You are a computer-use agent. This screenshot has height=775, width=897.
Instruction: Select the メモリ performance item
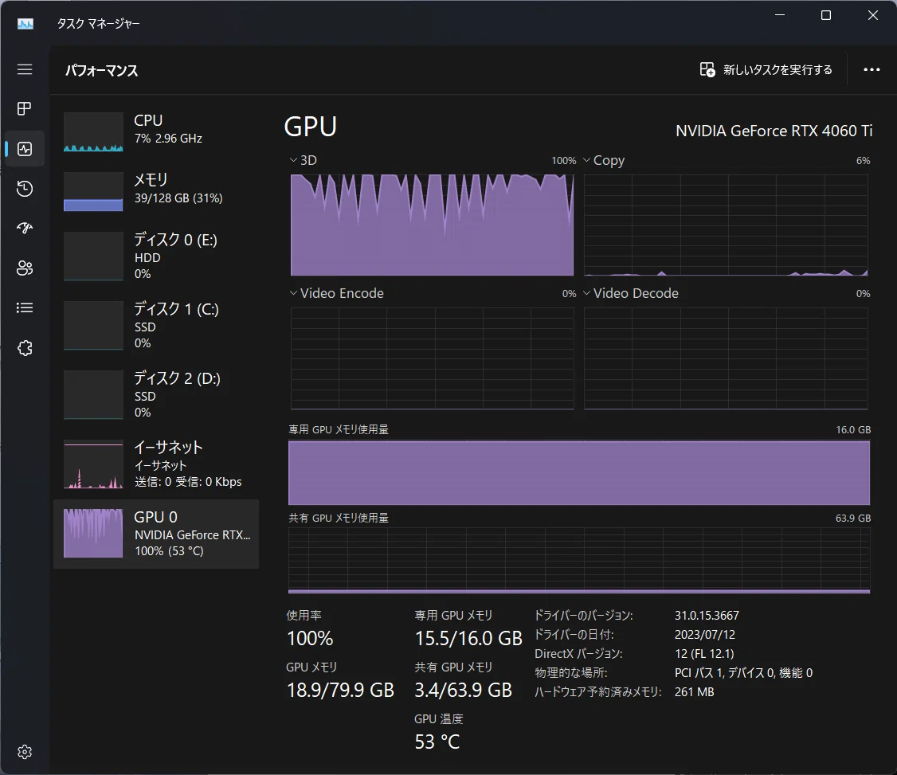click(156, 191)
